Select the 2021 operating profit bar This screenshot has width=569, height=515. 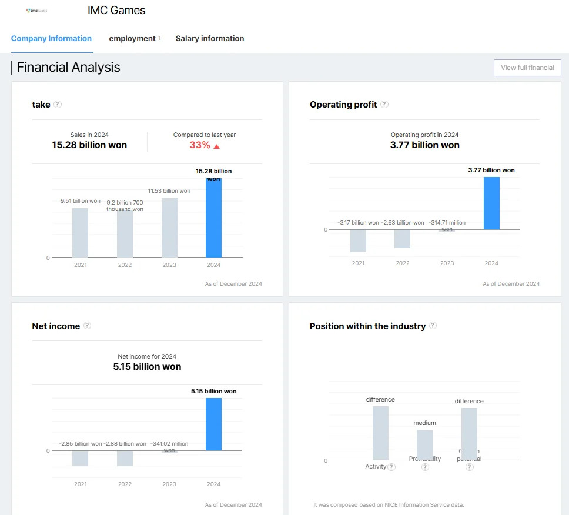pos(358,240)
